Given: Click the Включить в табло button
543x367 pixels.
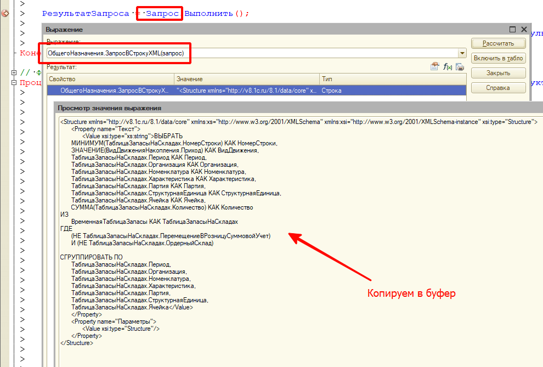Looking at the screenshot, I should (x=499, y=58).
